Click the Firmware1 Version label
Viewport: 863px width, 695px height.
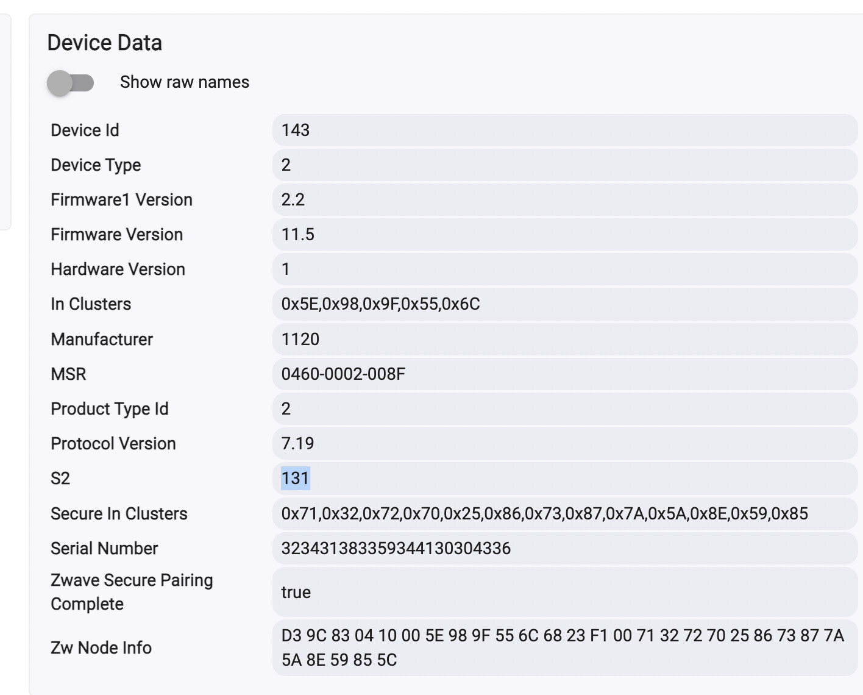(121, 199)
